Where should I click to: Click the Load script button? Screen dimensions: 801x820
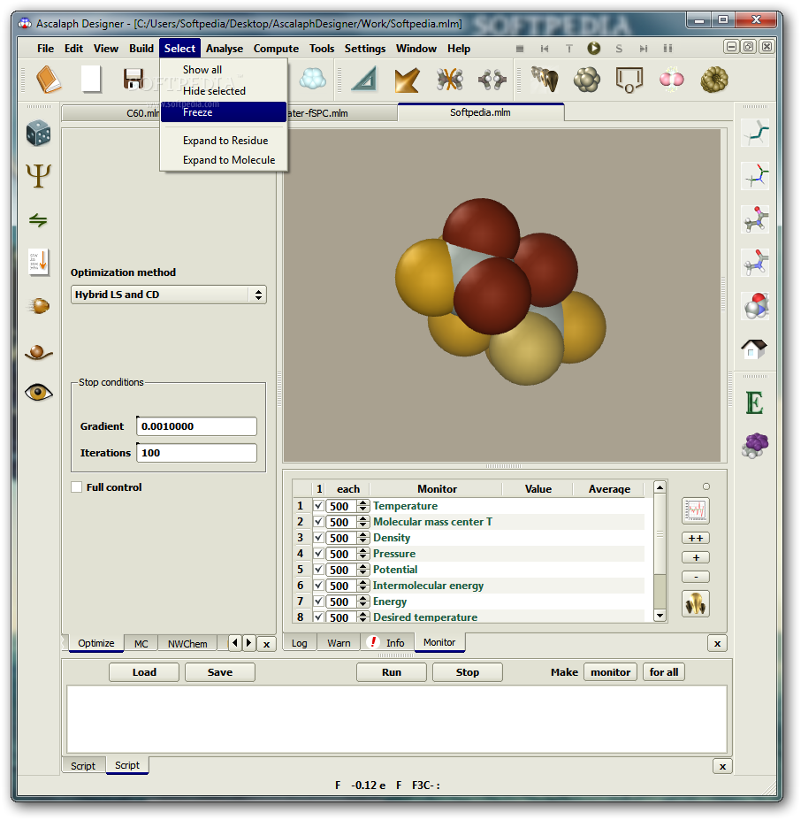pyautogui.click(x=144, y=672)
